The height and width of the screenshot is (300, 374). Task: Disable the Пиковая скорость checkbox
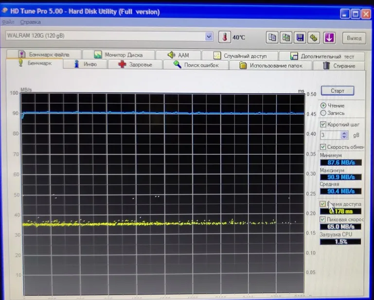pos(323,220)
